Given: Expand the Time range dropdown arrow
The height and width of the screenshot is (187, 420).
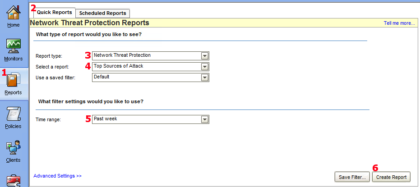Looking at the screenshot, I should click(205, 119).
